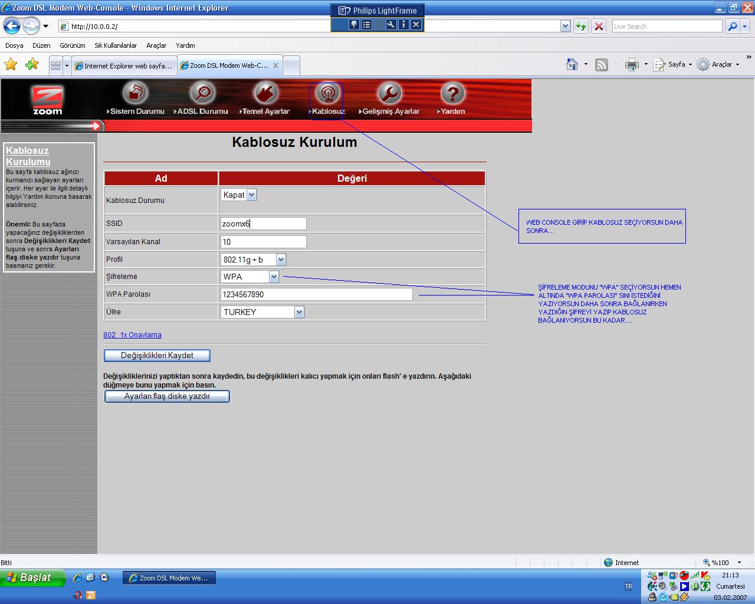
Task: Click the Varsayılan Kanal input field
Action: 263,242
